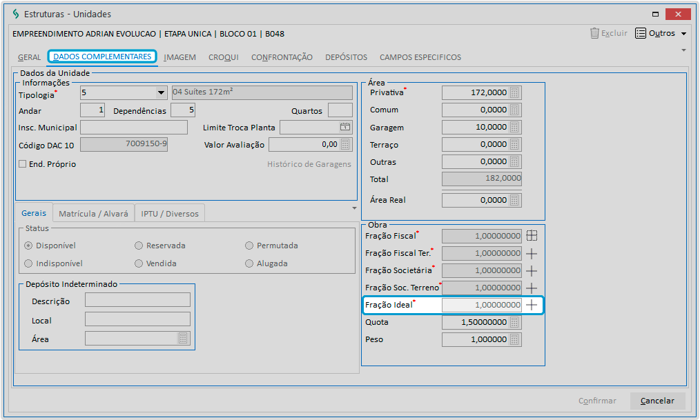Click the Descrição field in Depósito Indeterminado
The image size is (700, 420).
[x=137, y=300]
